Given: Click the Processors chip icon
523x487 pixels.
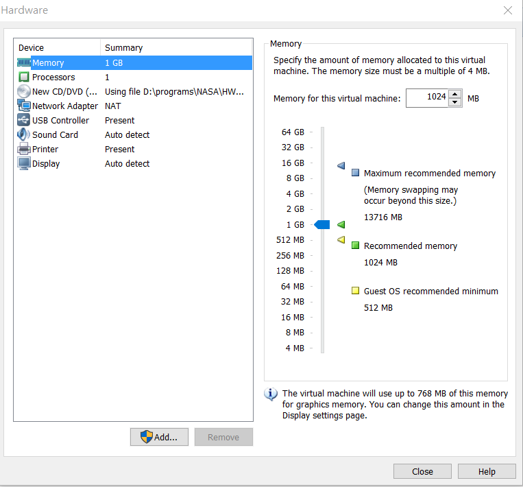Looking at the screenshot, I should click(x=24, y=77).
